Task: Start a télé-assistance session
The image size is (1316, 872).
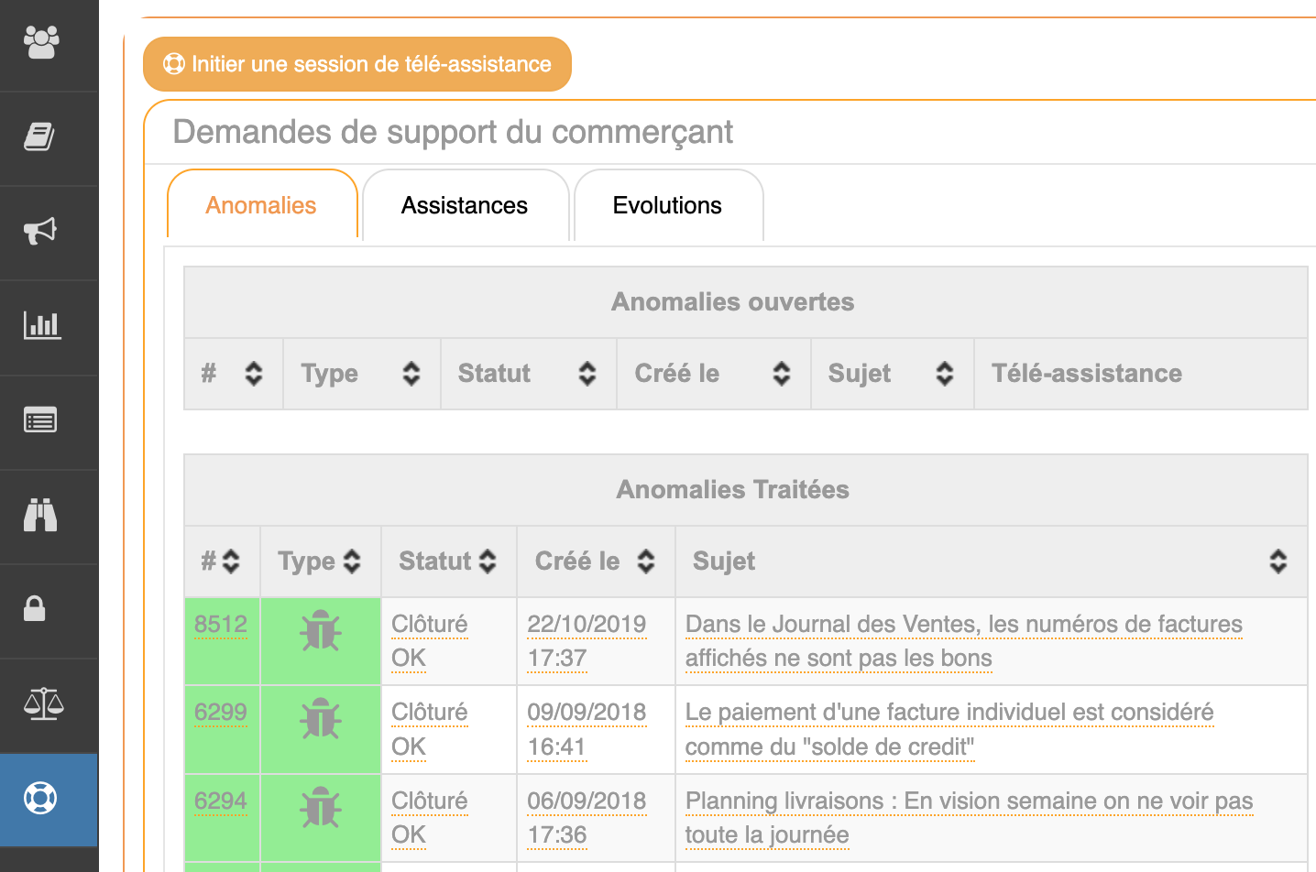Action: pyautogui.click(x=357, y=64)
